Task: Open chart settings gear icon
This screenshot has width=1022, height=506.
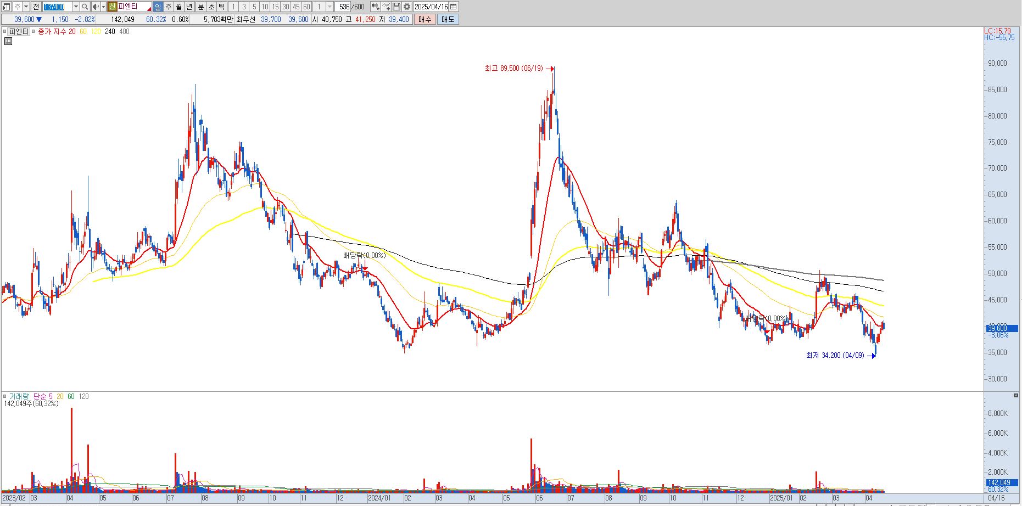Action: click(x=407, y=7)
